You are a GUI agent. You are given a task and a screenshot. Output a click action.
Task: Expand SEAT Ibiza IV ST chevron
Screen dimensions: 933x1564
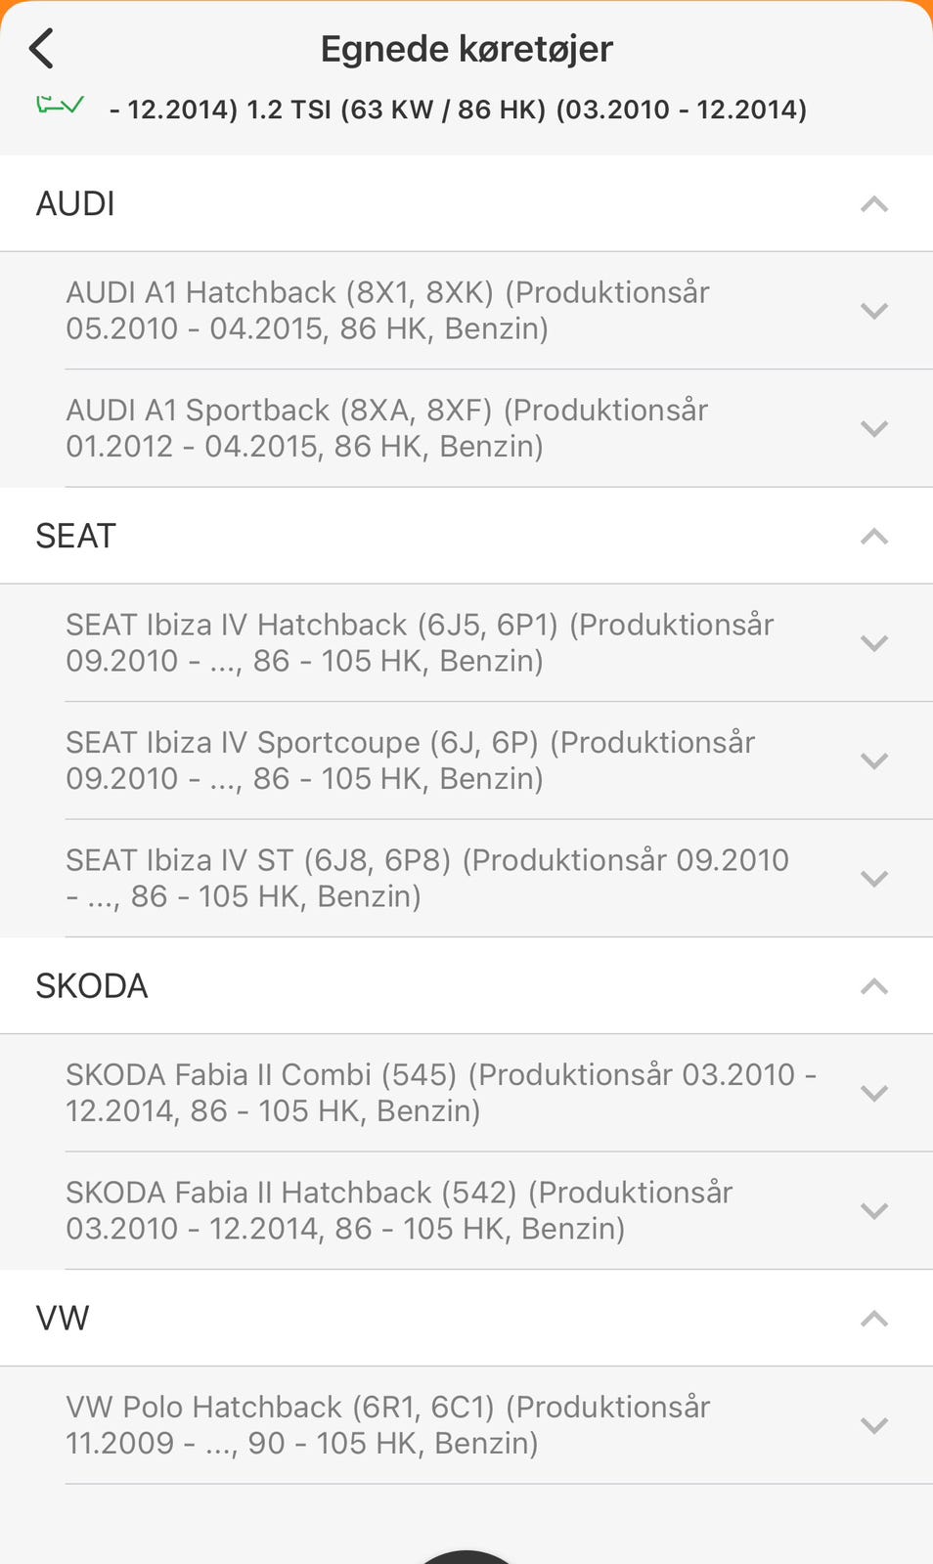pos(873,878)
